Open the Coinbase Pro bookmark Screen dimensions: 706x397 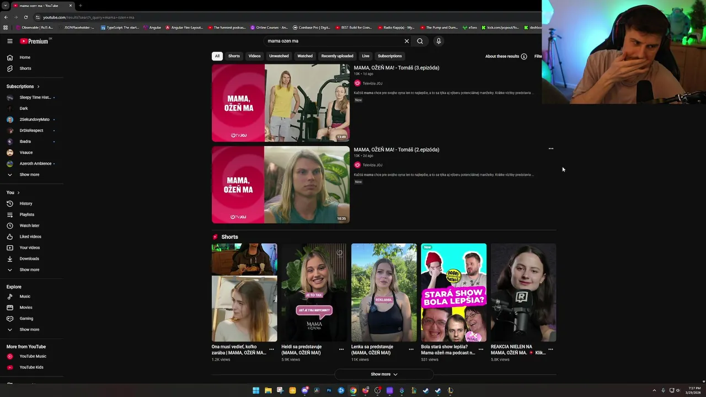(x=311, y=27)
